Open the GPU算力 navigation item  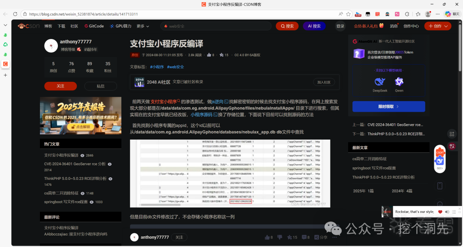click(x=120, y=26)
